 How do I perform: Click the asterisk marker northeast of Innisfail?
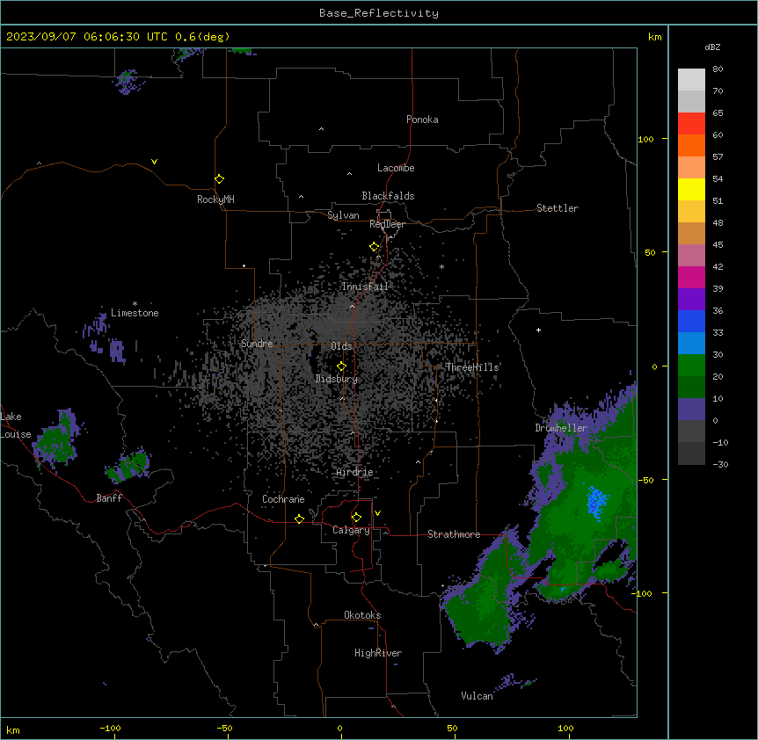(441, 267)
